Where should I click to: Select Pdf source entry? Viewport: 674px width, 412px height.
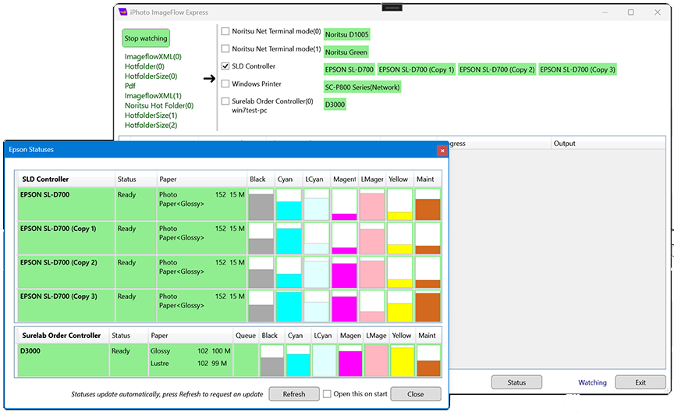click(x=130, y=86)
